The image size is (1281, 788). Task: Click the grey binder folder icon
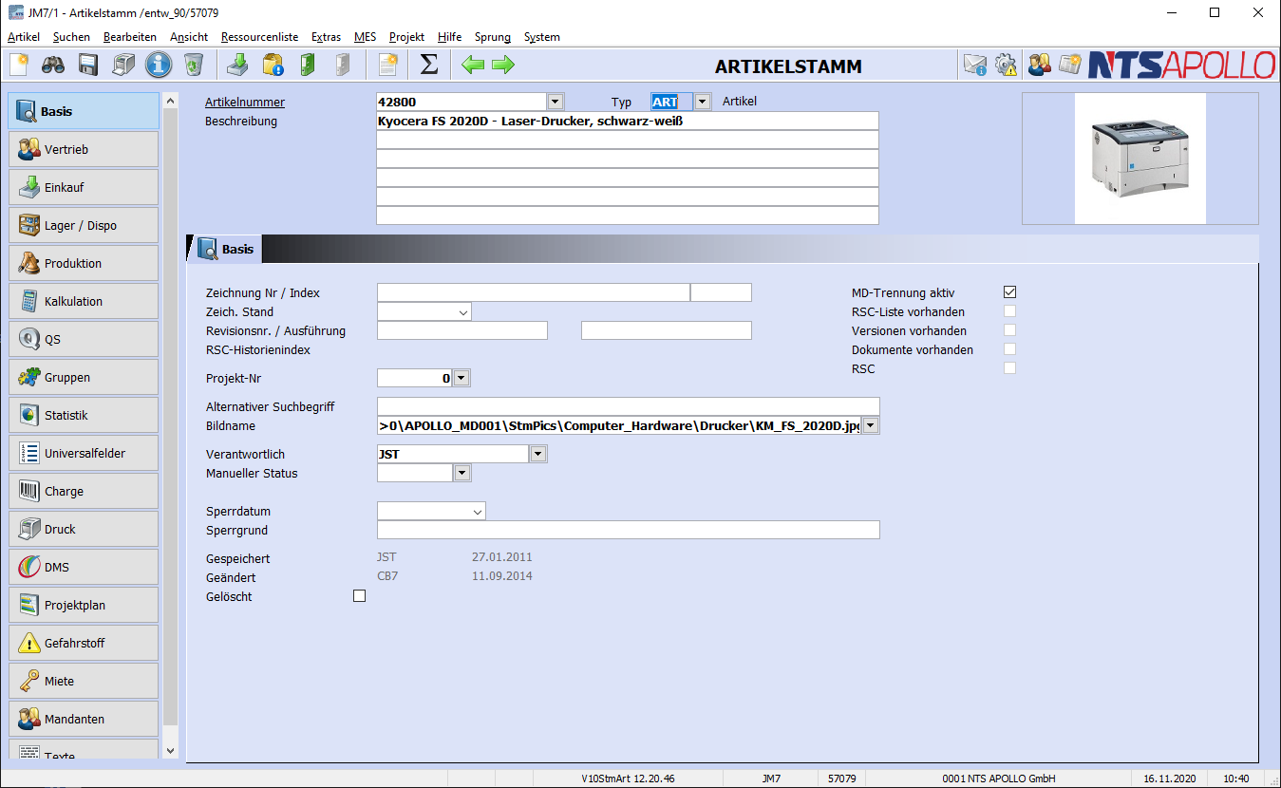click(x=343, y=65)
